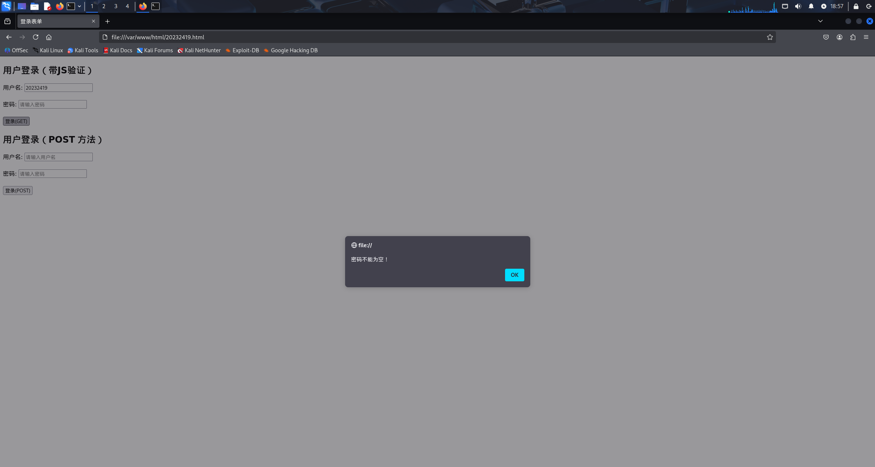Viewport: 875px width, 467px height.
Task: Reload the current page
Action: pos(36,37)
